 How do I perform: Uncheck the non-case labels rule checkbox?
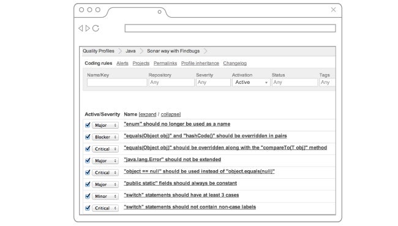pyautogui.click(x=88, y=208)
